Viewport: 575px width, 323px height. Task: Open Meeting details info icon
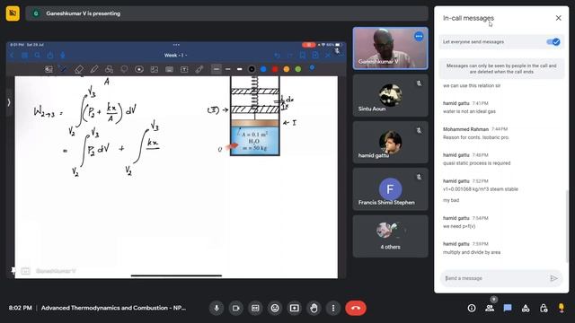coord(472,308)
